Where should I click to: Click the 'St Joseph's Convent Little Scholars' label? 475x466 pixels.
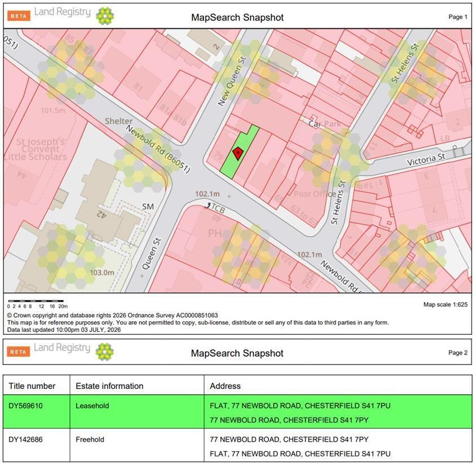pos(35,149)
